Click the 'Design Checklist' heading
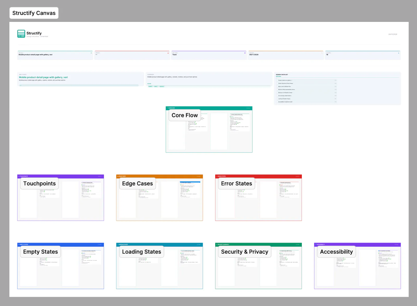 click(282, 75)
